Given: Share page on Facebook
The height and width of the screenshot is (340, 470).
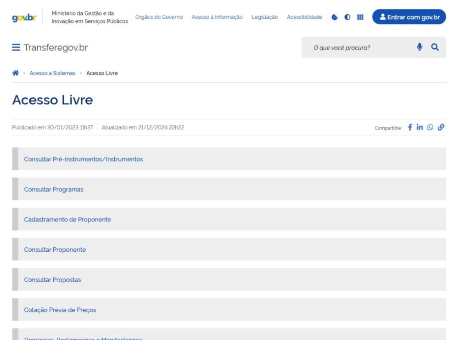Looking at the screenshot, I should point(410,127).
